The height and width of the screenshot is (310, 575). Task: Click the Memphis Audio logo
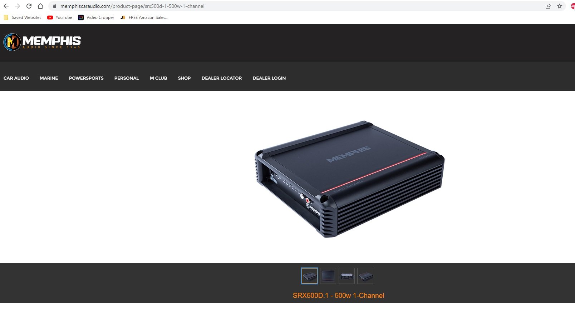coord(42,42)
